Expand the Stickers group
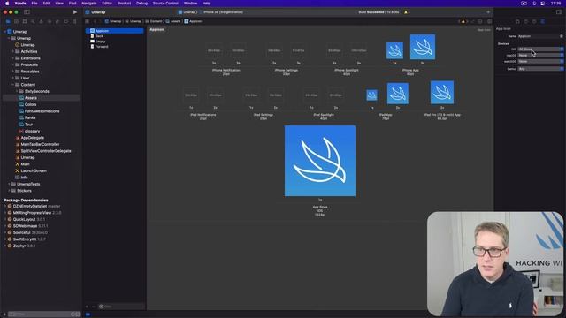 coord(9,191)
